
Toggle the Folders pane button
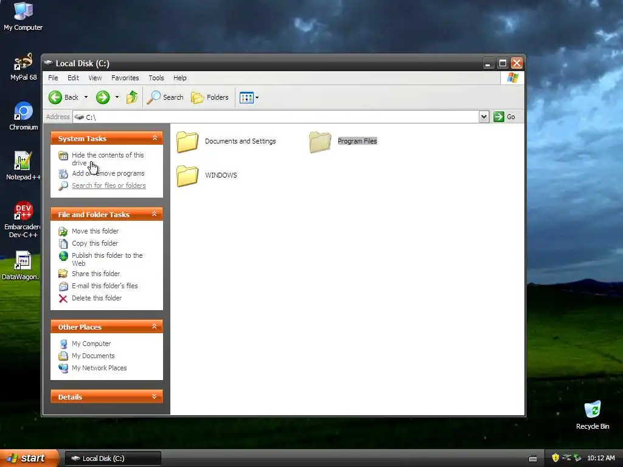point(210,97)
